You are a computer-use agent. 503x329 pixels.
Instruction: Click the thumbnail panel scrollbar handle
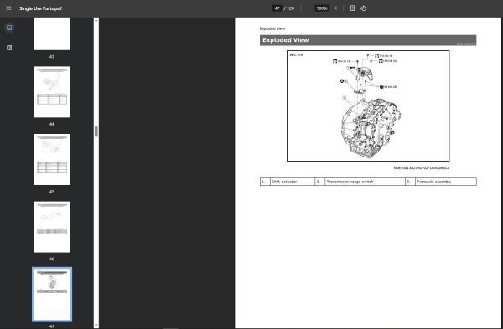[96, 131]
